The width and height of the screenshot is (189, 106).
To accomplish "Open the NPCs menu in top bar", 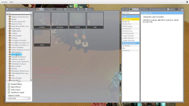I will pyautogui.click(x=12, y=2).
